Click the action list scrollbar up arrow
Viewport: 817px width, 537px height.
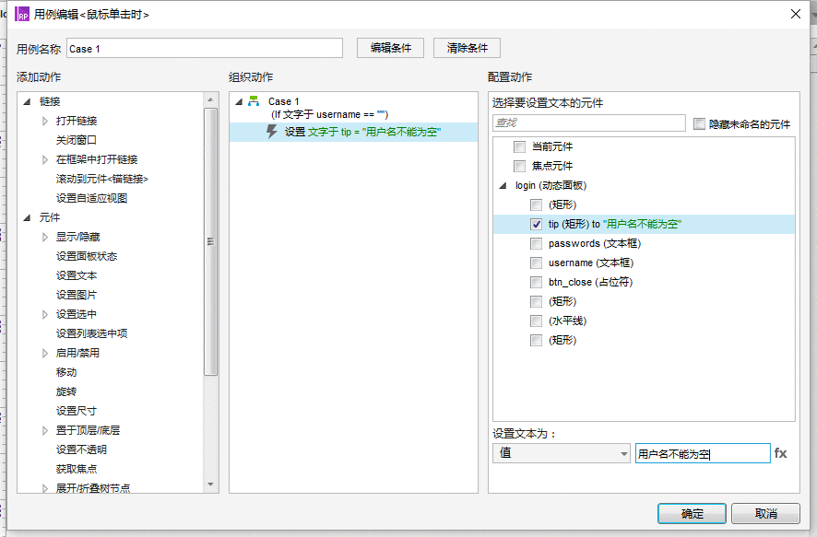click(x=210, y=99)
